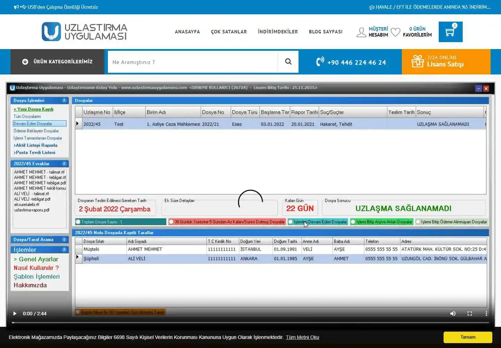The image size is (501, 348).
Task: Select AHMET MEHMET-tebligat.pdf file
Action: (40, 183)
